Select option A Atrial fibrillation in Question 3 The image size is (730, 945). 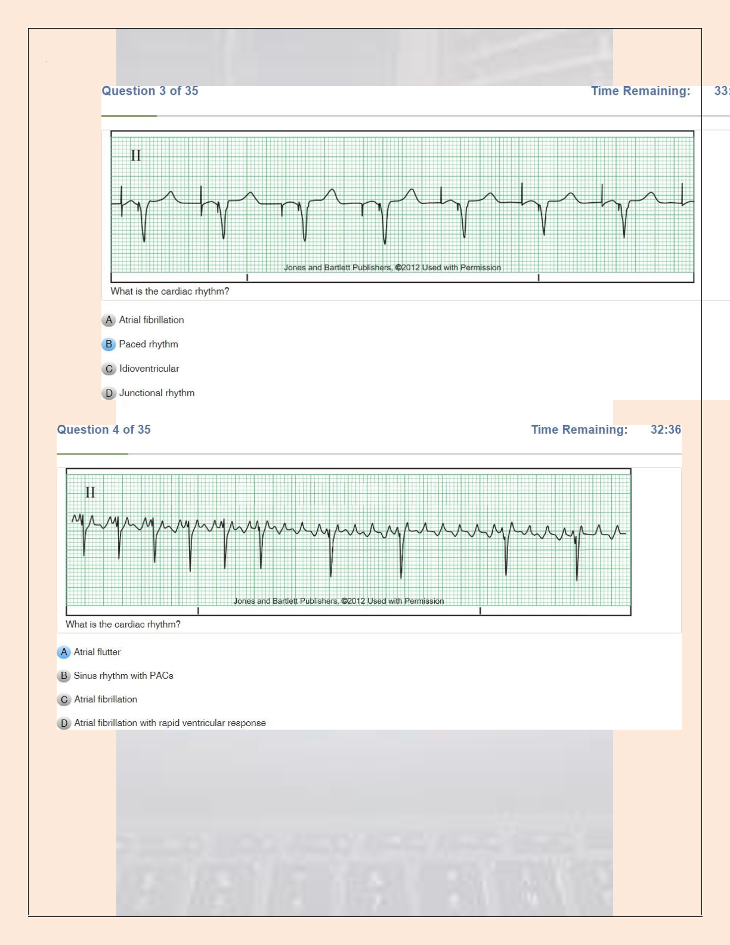[x=109, y=320]
